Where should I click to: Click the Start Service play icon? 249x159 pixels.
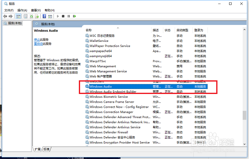[58, 16]
